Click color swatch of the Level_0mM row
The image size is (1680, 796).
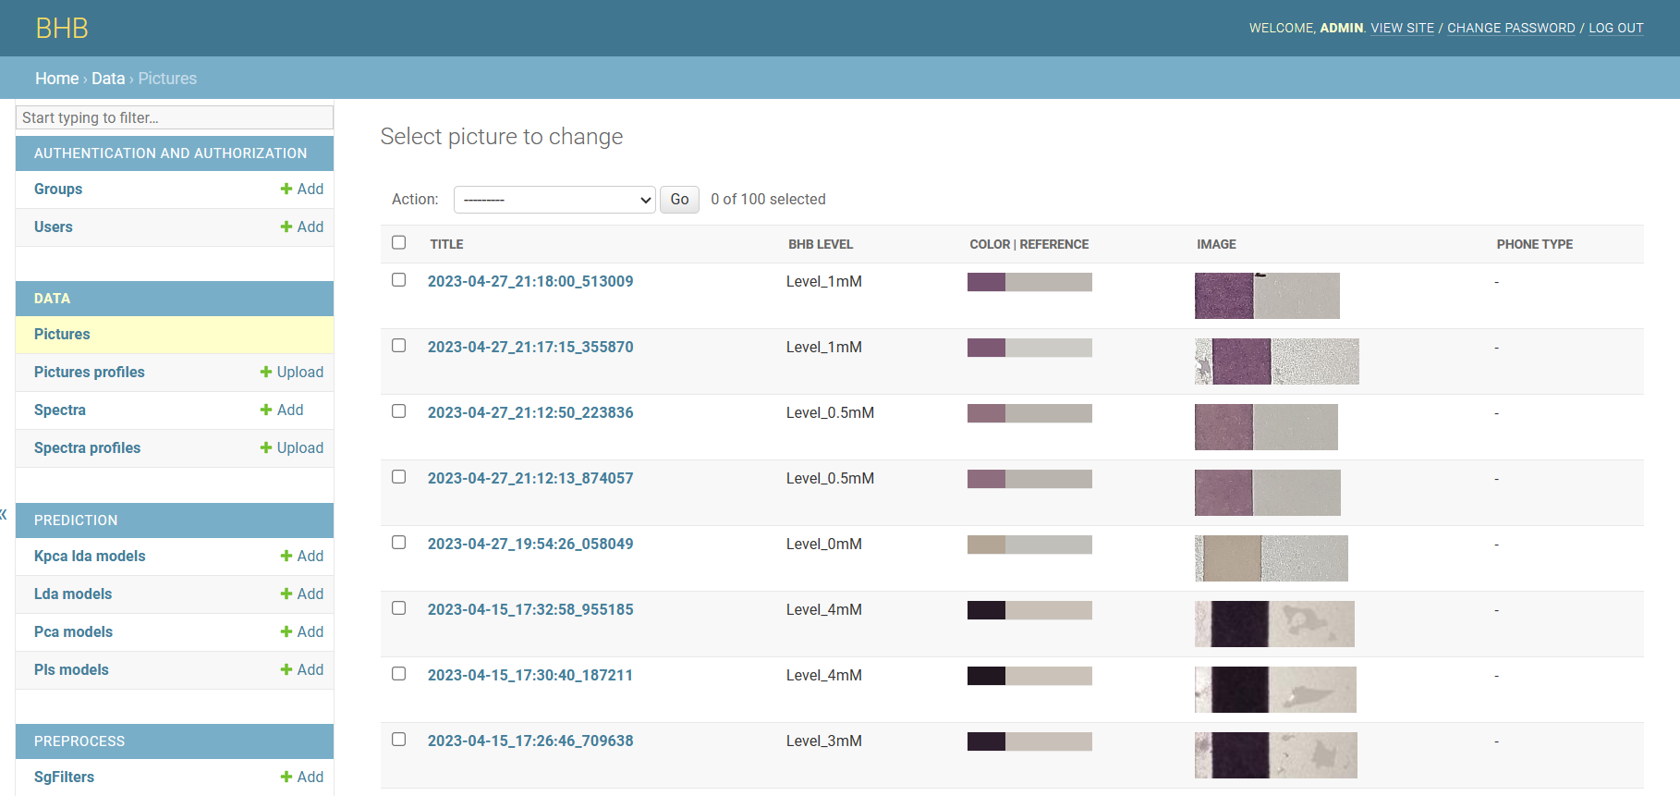1029,545
